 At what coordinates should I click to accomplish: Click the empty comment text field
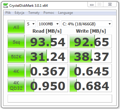[60, 99]
